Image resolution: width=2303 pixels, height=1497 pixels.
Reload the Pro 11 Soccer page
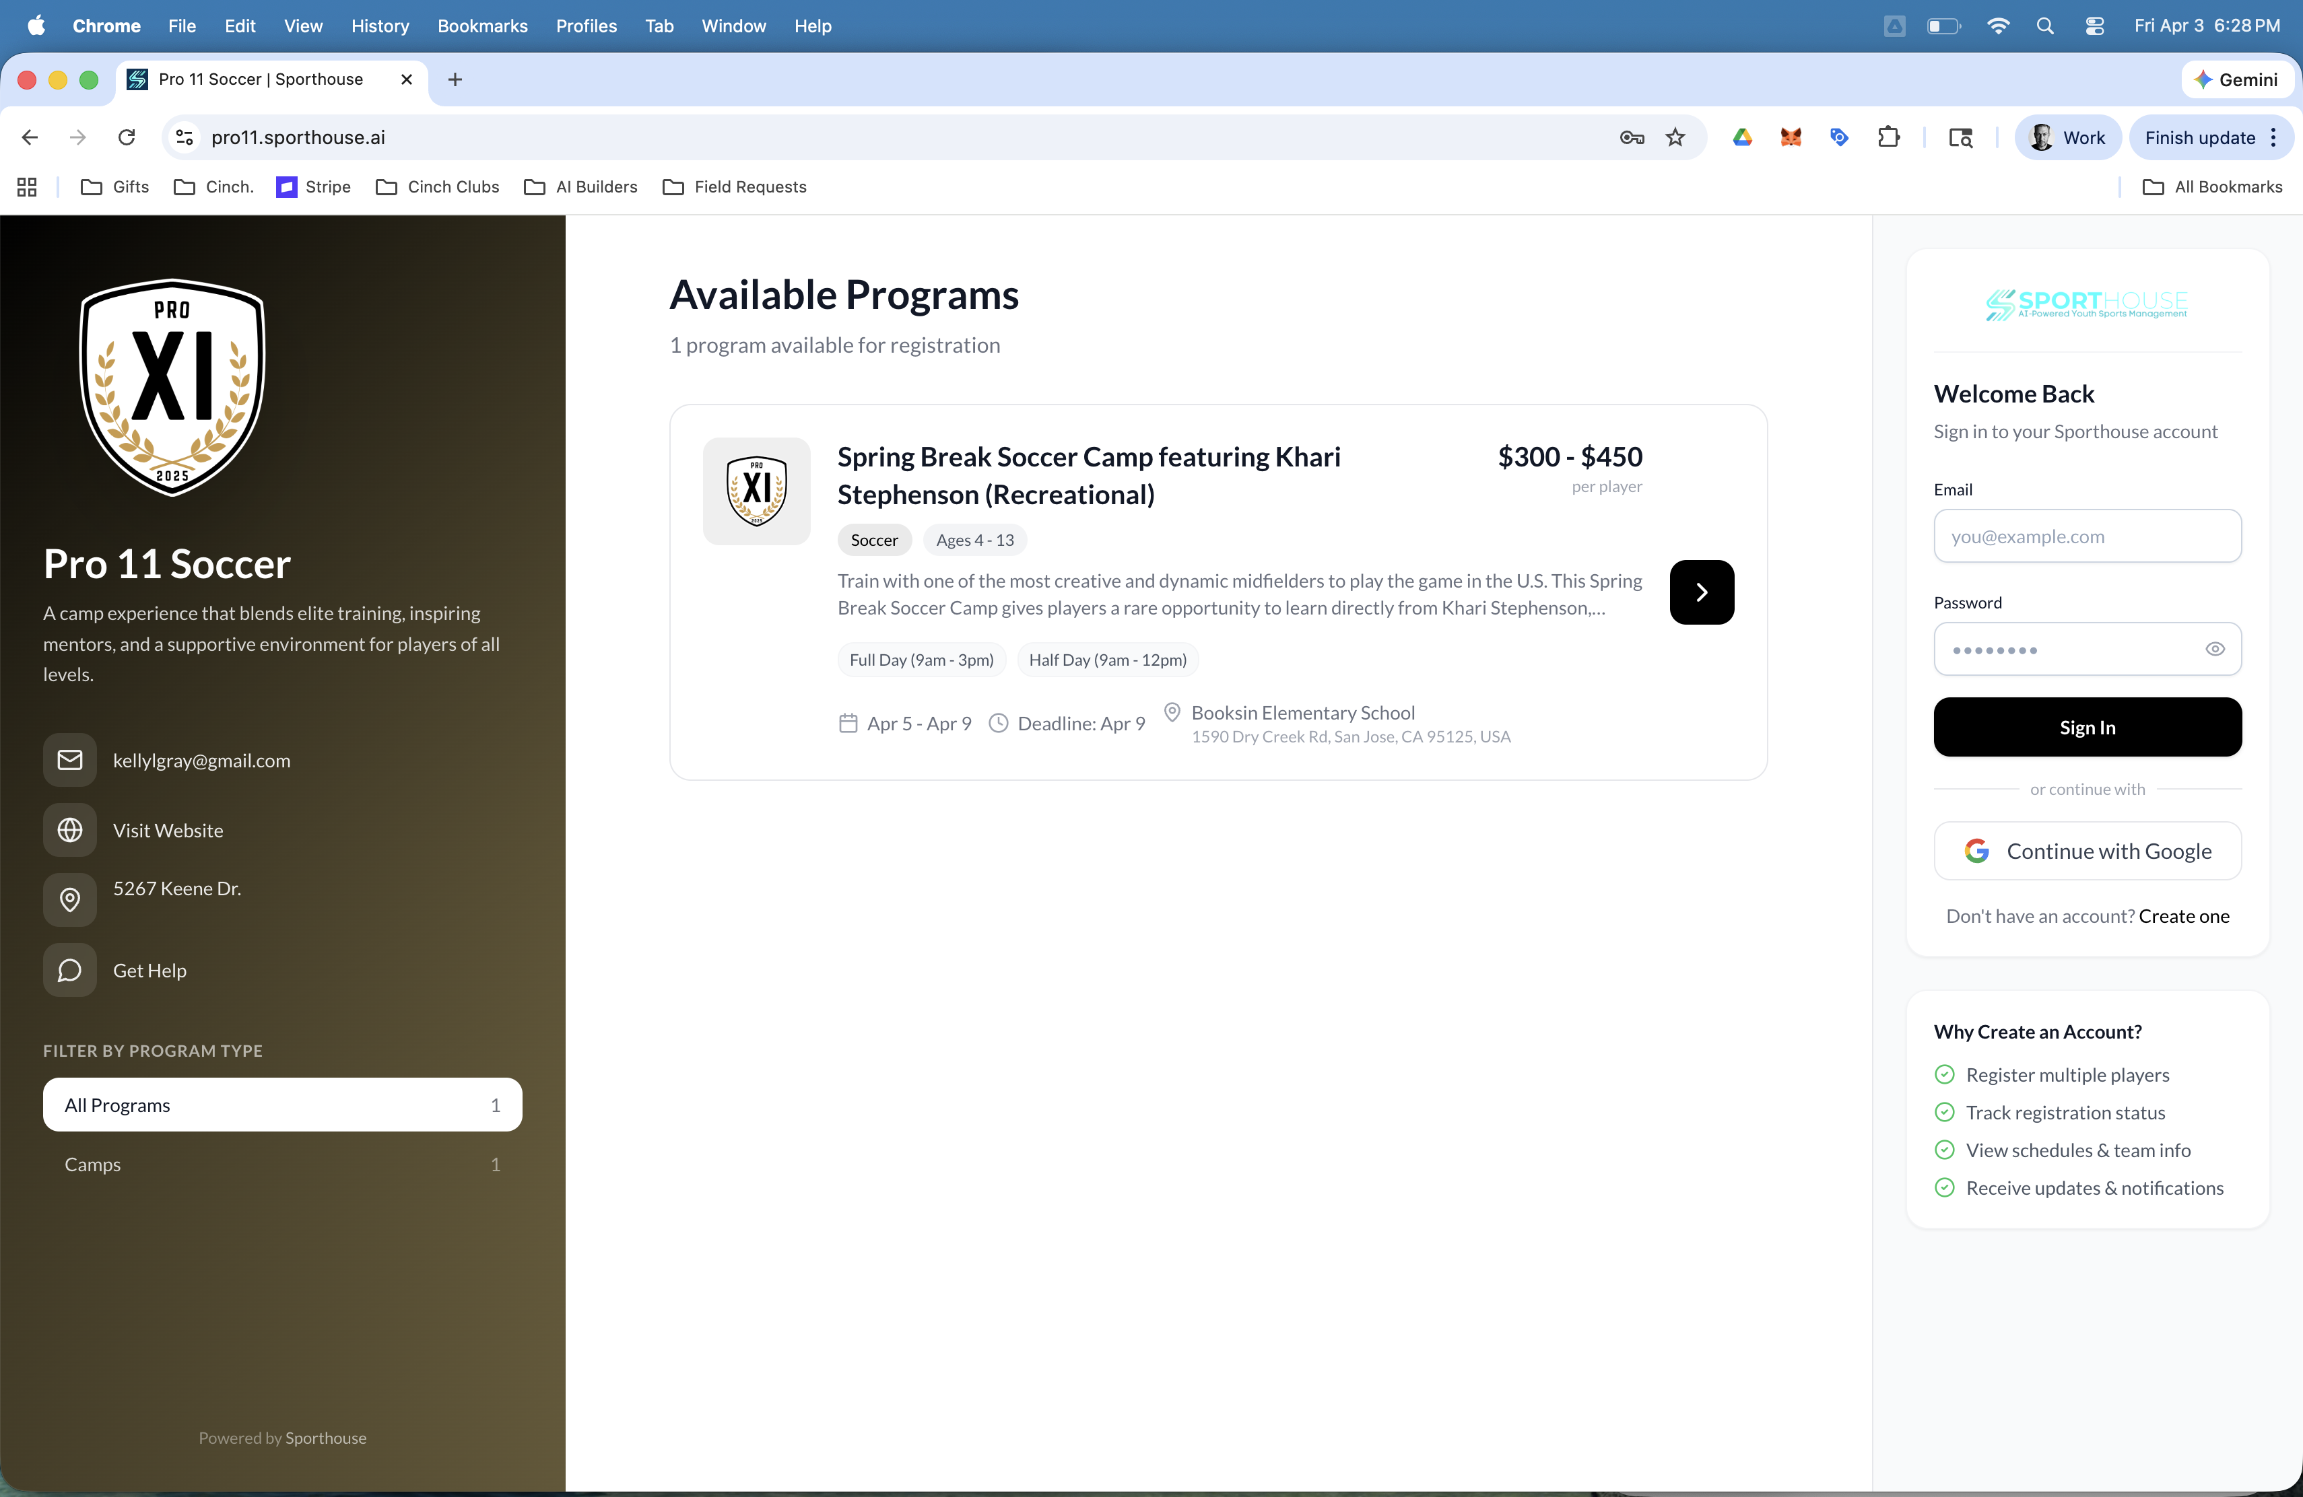(127, 137)
